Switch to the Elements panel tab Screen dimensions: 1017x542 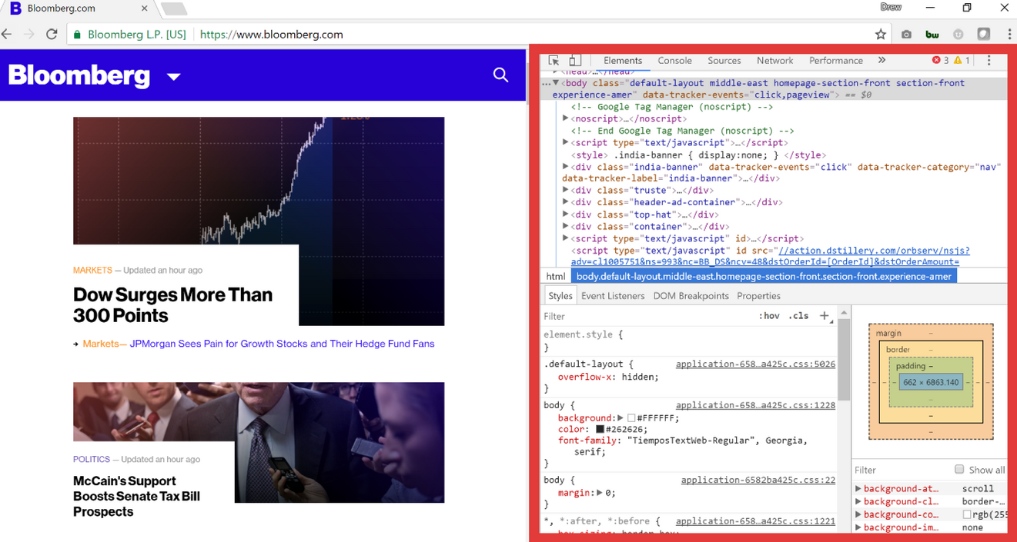point(623,61)
